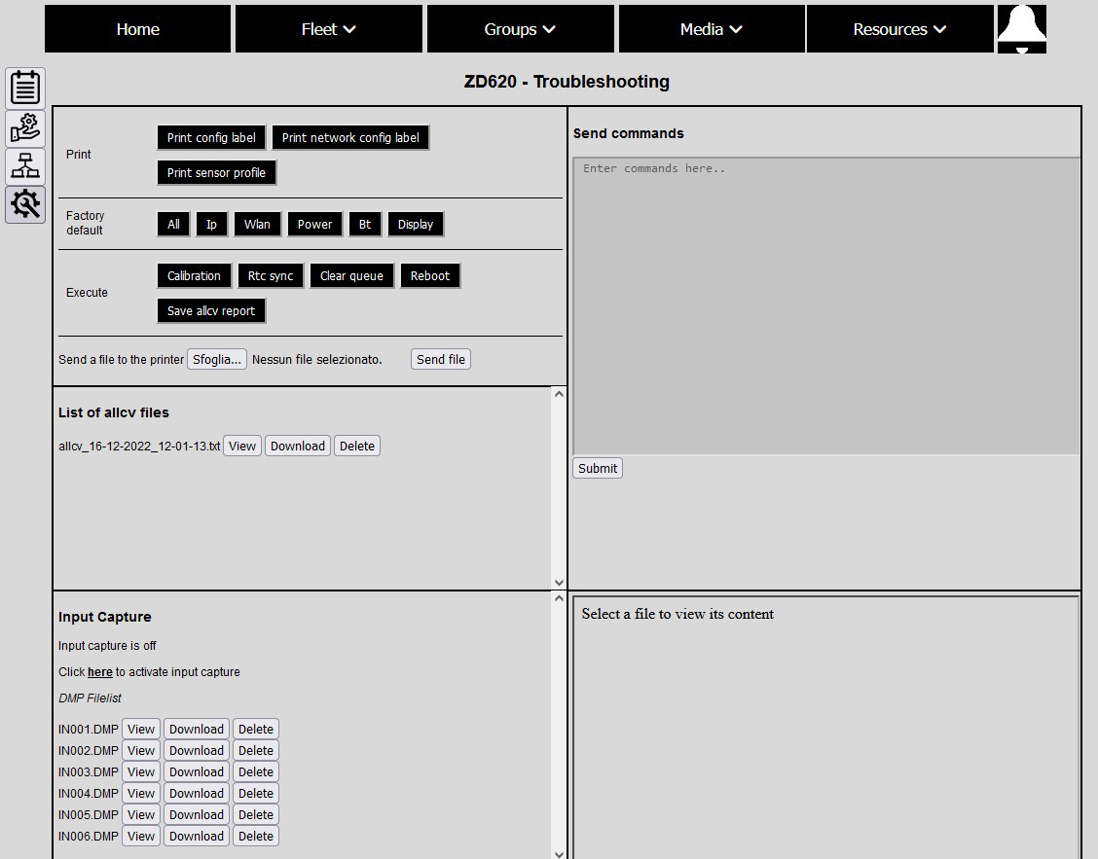
Task: Factory default the Wlan settings
Action: click(257, 225)
